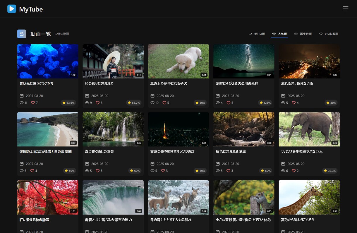Open the autumn stream thumbnail
Screen dimensions: 357x233
[x=244, y=129]
